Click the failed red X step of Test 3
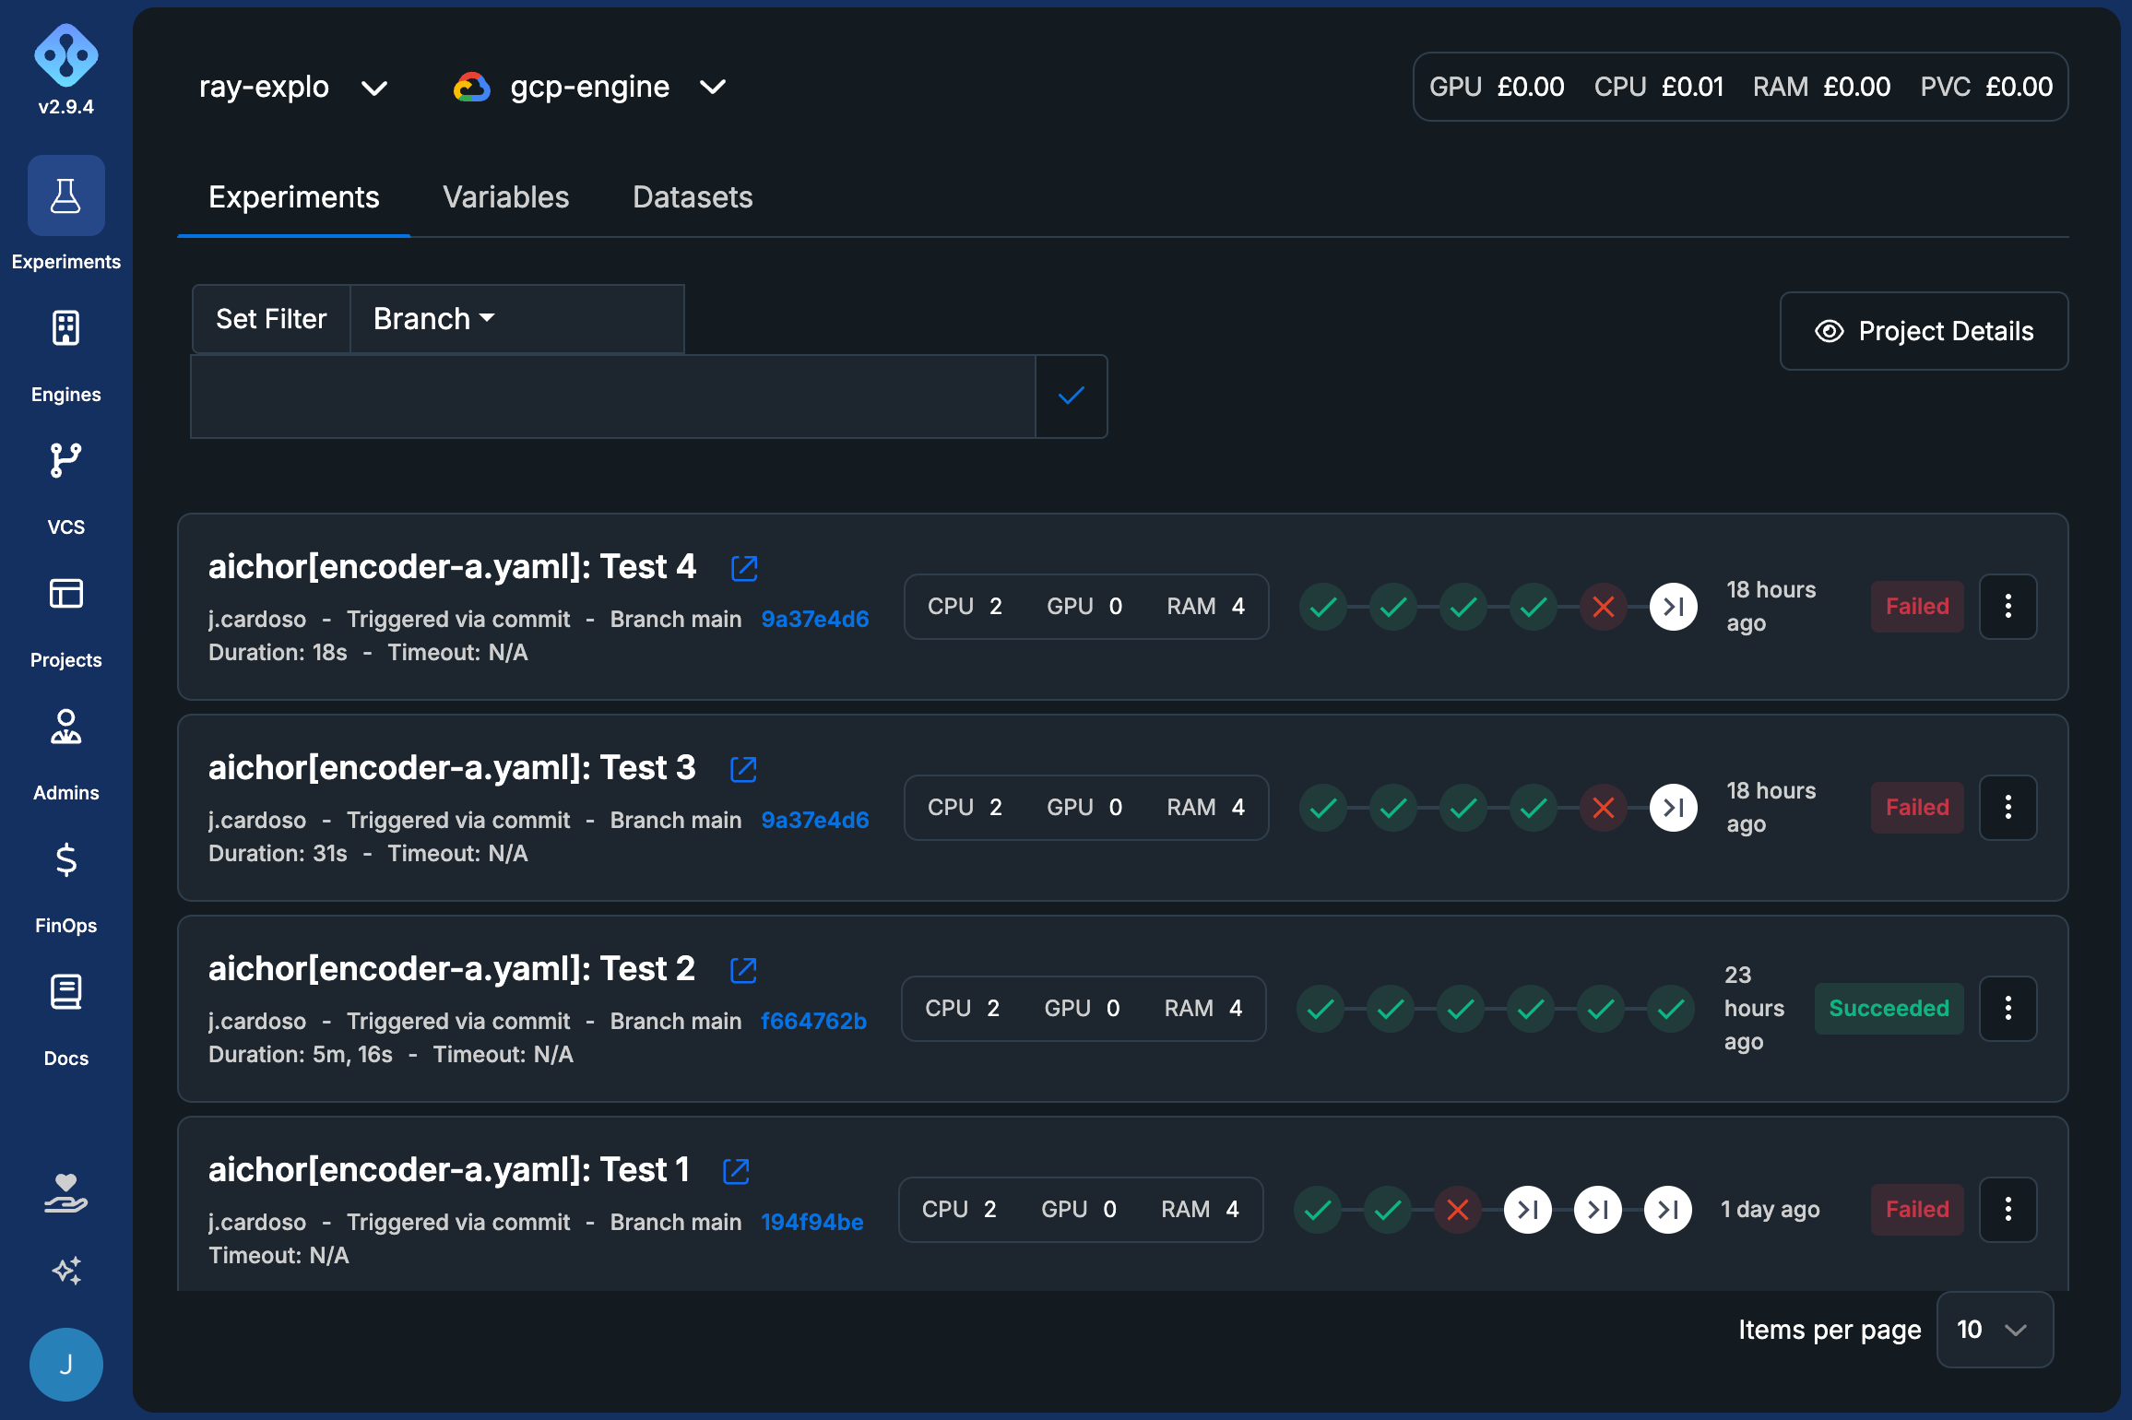The image size is (2132, 1420). [1604, 808]
